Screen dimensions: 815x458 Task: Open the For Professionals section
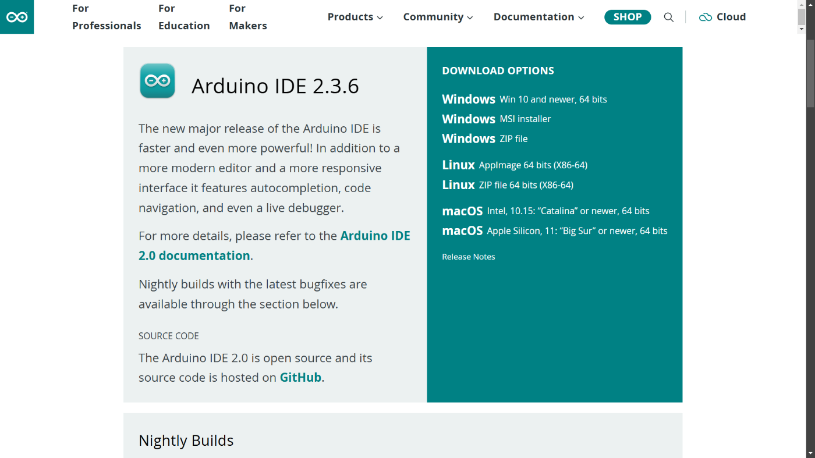pyautogui.click(x=107, y=17)
